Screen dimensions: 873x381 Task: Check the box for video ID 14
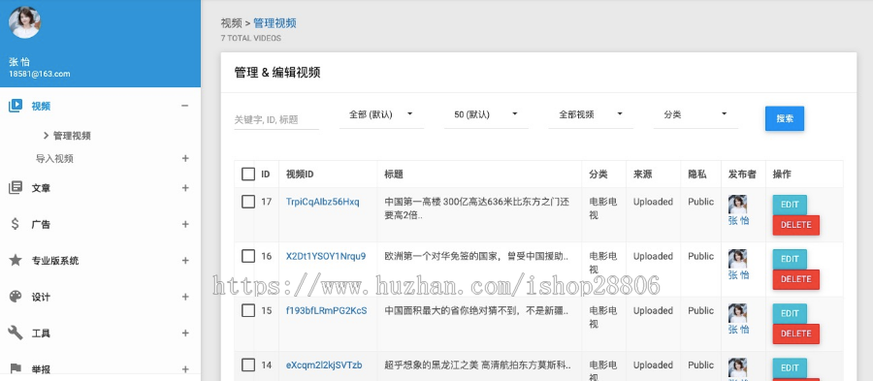tap(248, 365)
